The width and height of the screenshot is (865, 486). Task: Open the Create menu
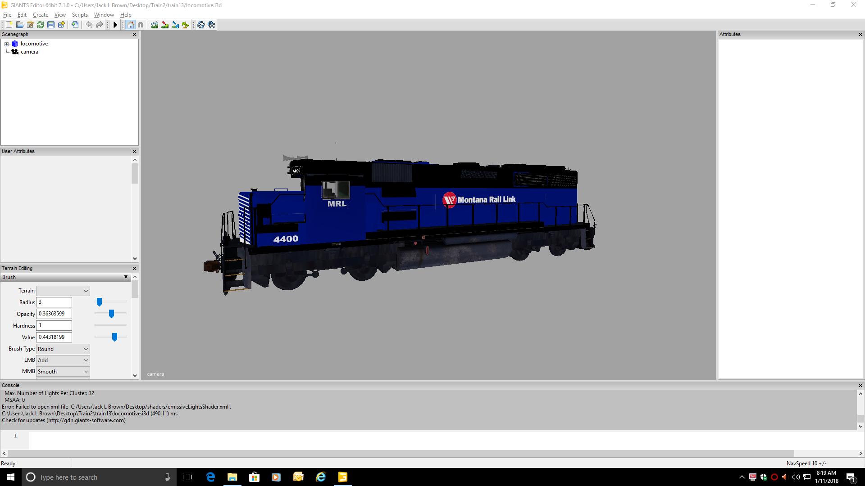coord(40,15)
